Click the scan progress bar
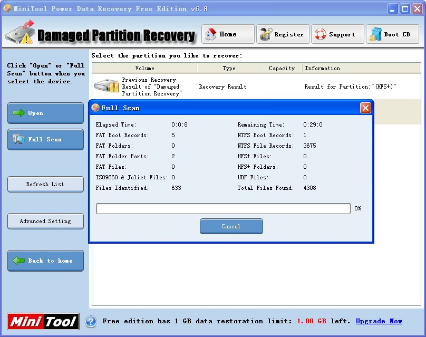Viewport: 426px width, 337px height. coord(223,209)
